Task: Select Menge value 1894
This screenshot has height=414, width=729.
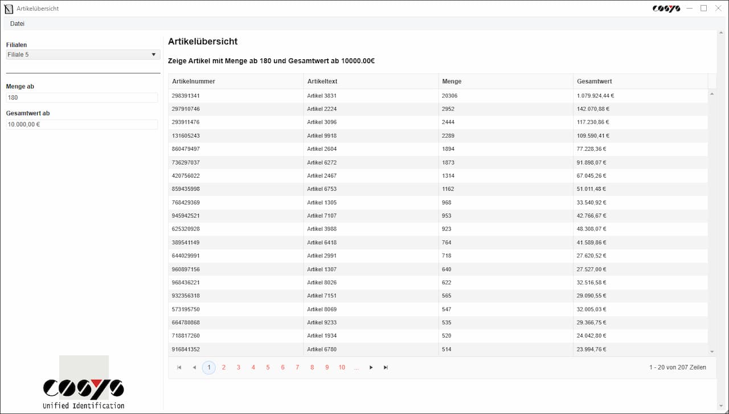Action: pyautogui.click(x=506, y=149)
